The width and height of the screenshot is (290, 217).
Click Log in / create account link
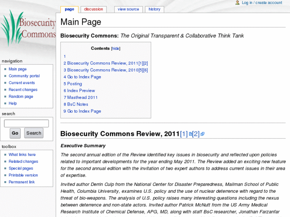coord(262,2)
